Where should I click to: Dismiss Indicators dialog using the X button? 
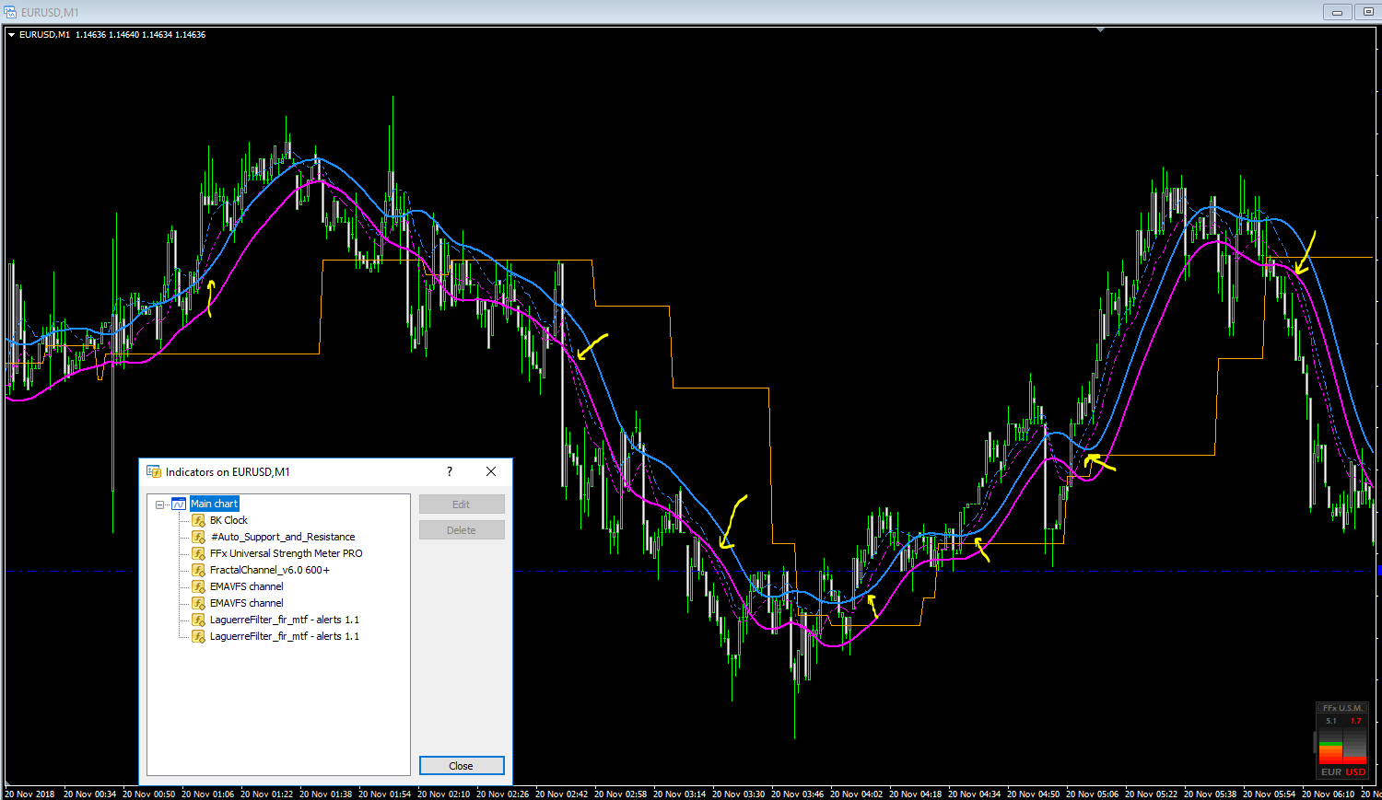click(491, 471)
